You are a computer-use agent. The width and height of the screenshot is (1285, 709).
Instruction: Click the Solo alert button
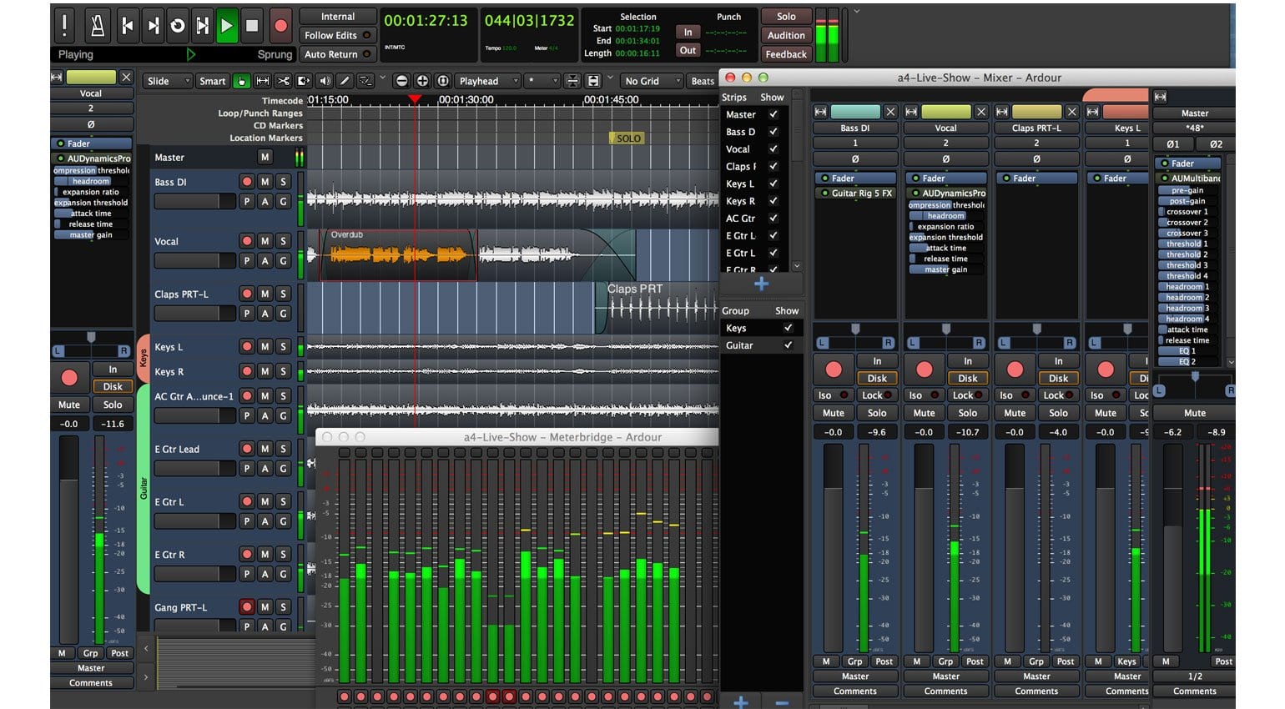786,17
